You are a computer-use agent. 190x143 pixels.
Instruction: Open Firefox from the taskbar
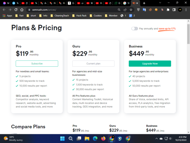[x=103, y=138]
